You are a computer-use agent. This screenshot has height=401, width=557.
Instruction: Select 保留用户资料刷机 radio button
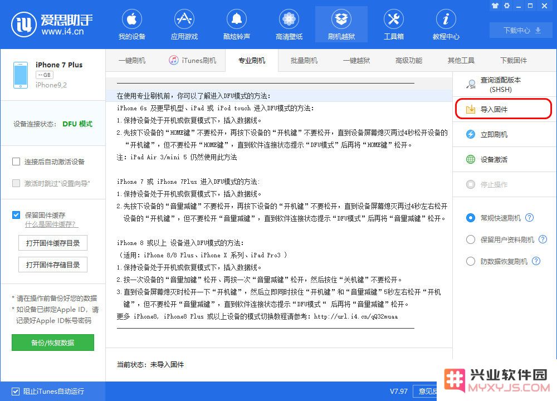[470, 239]
